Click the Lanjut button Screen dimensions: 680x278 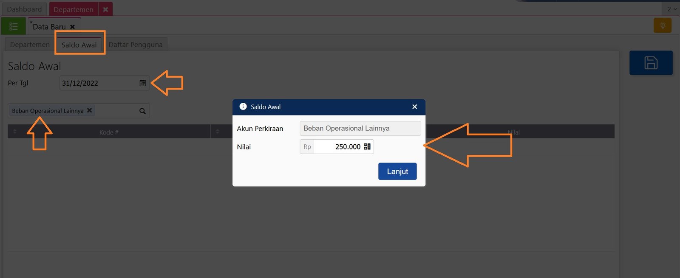[397, 171]
